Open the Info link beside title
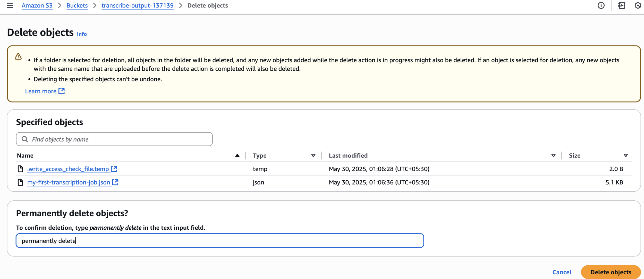 pyautogui.click(x=82, y=34)
